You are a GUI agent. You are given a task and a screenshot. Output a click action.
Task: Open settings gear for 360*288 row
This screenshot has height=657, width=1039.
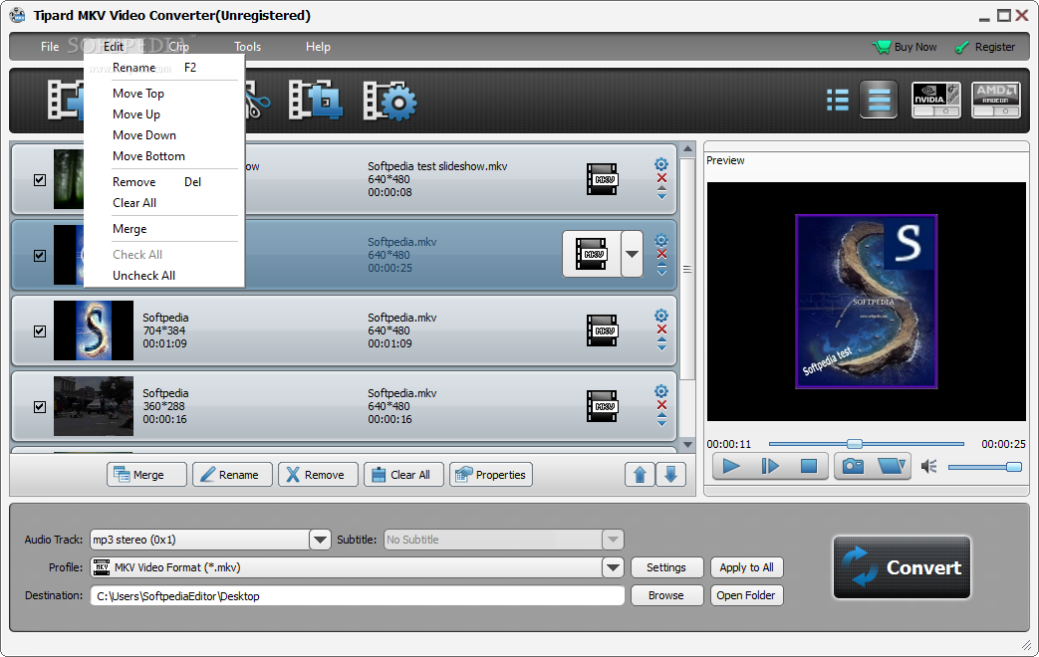point(661,391)
